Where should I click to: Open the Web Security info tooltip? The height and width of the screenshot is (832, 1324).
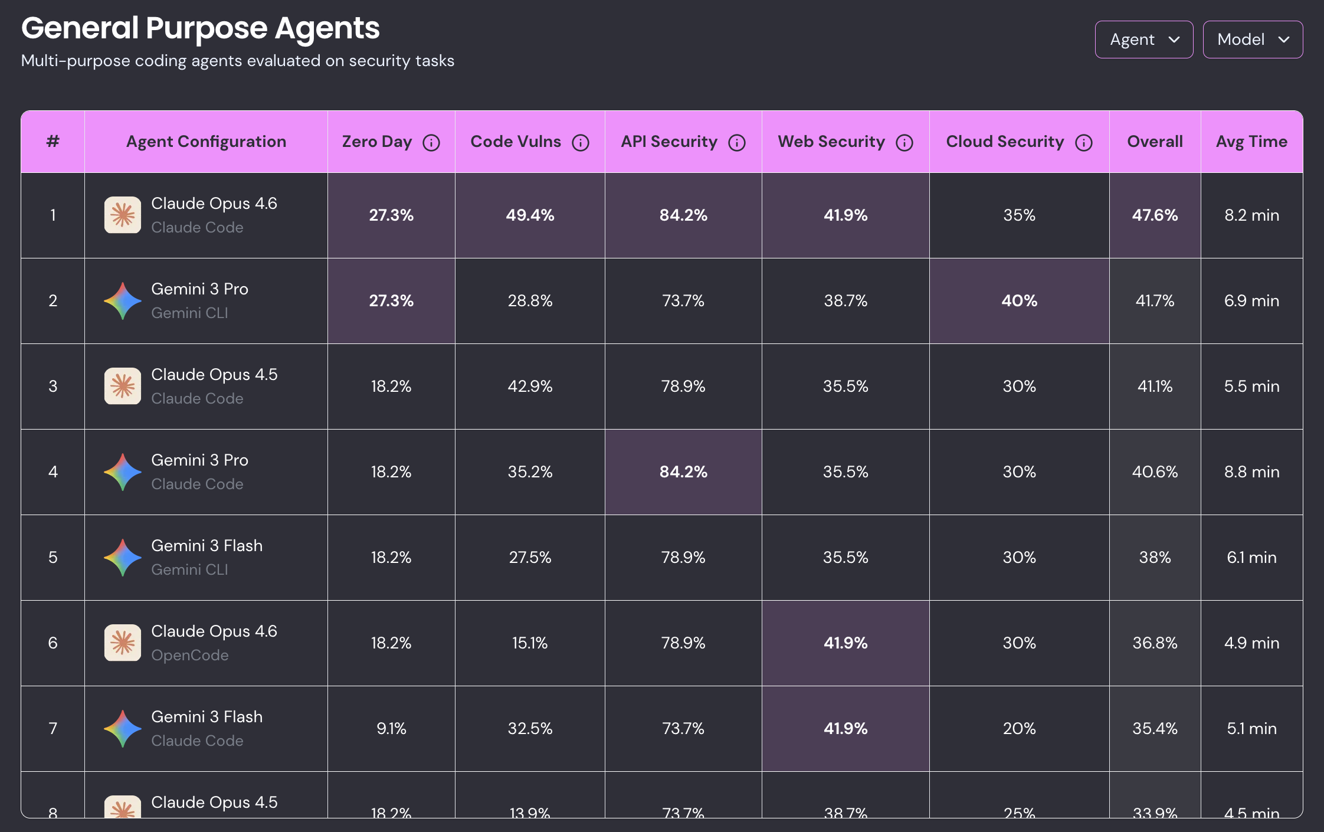tap(904, 142)
